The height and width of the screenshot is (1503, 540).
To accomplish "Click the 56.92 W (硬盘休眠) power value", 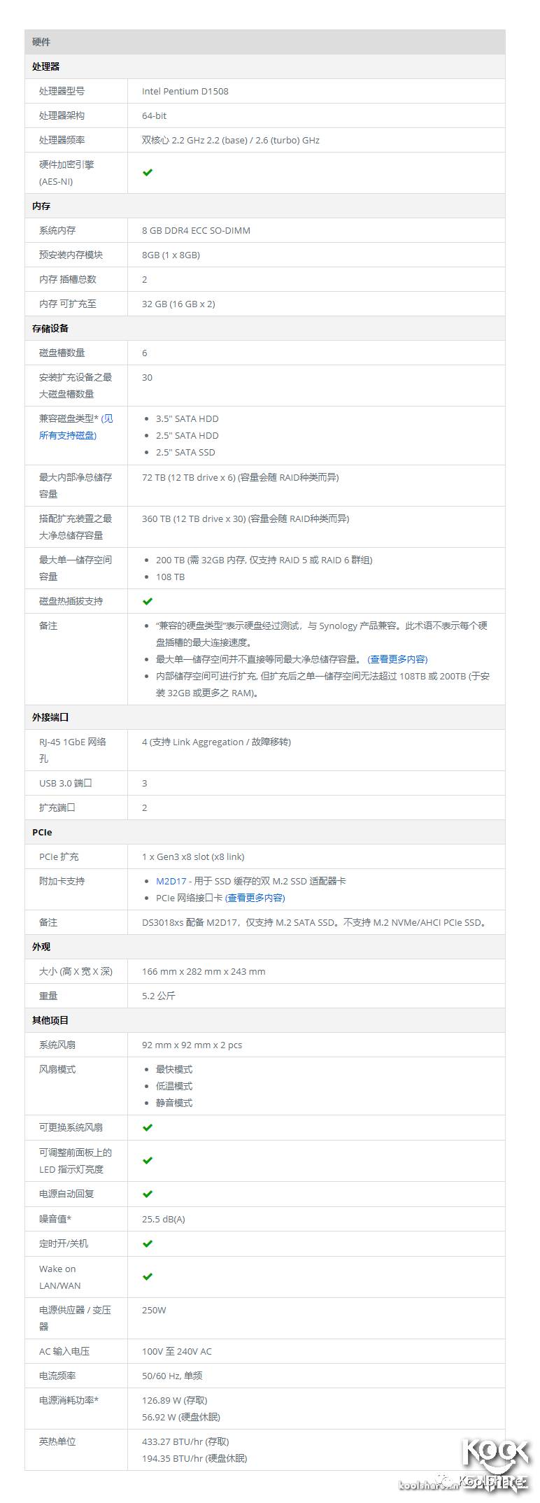I will pyautogui.click(x=181, y=1417).
